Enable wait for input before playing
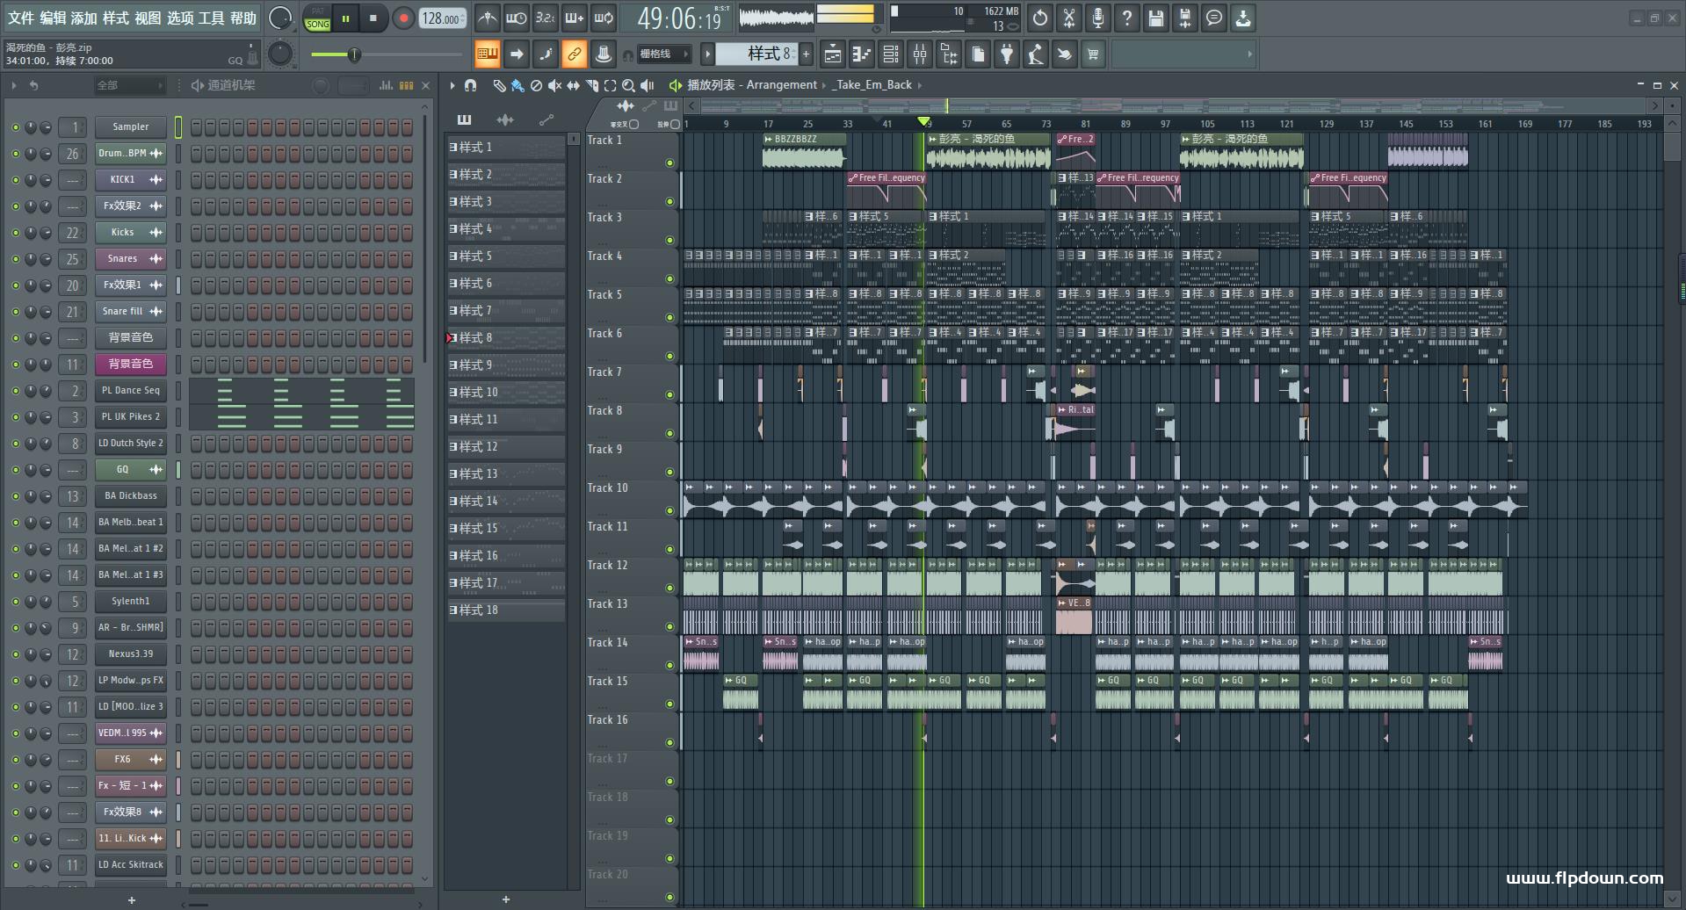1686x910 pixels. click(516, 18)
